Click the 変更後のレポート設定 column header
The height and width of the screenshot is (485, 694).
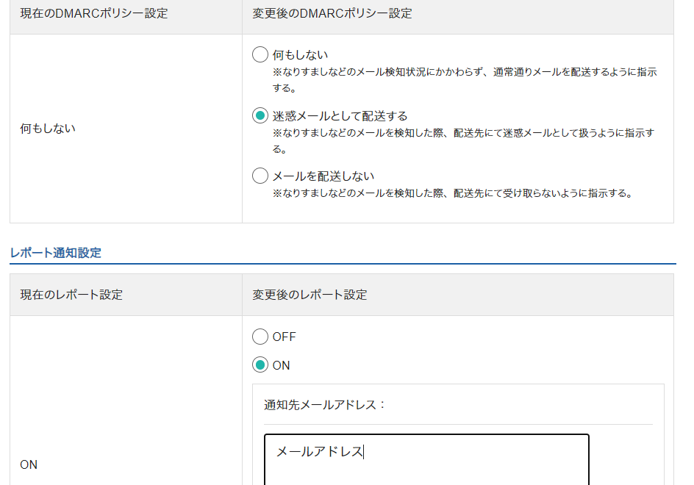click(310, 295)
